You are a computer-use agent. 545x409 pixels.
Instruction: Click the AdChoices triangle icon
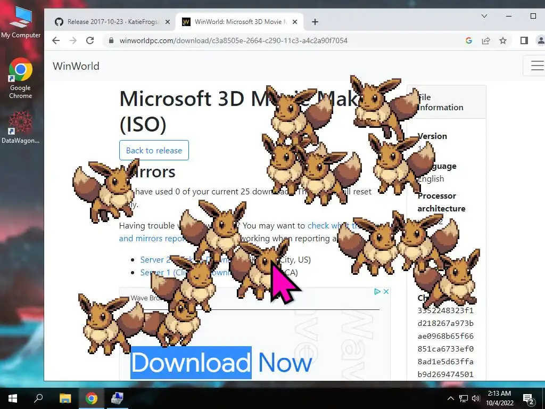pyautogui.click(x=377, y=292)
